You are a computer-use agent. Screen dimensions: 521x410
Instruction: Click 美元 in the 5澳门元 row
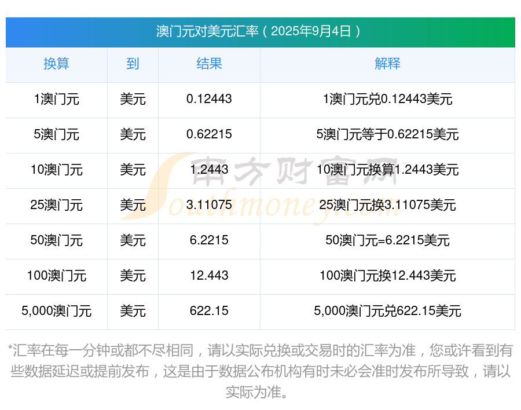coord(133,134)
